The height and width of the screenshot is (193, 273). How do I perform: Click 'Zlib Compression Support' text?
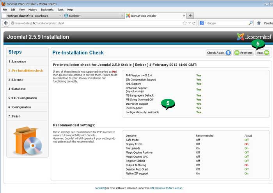point(141,79)
